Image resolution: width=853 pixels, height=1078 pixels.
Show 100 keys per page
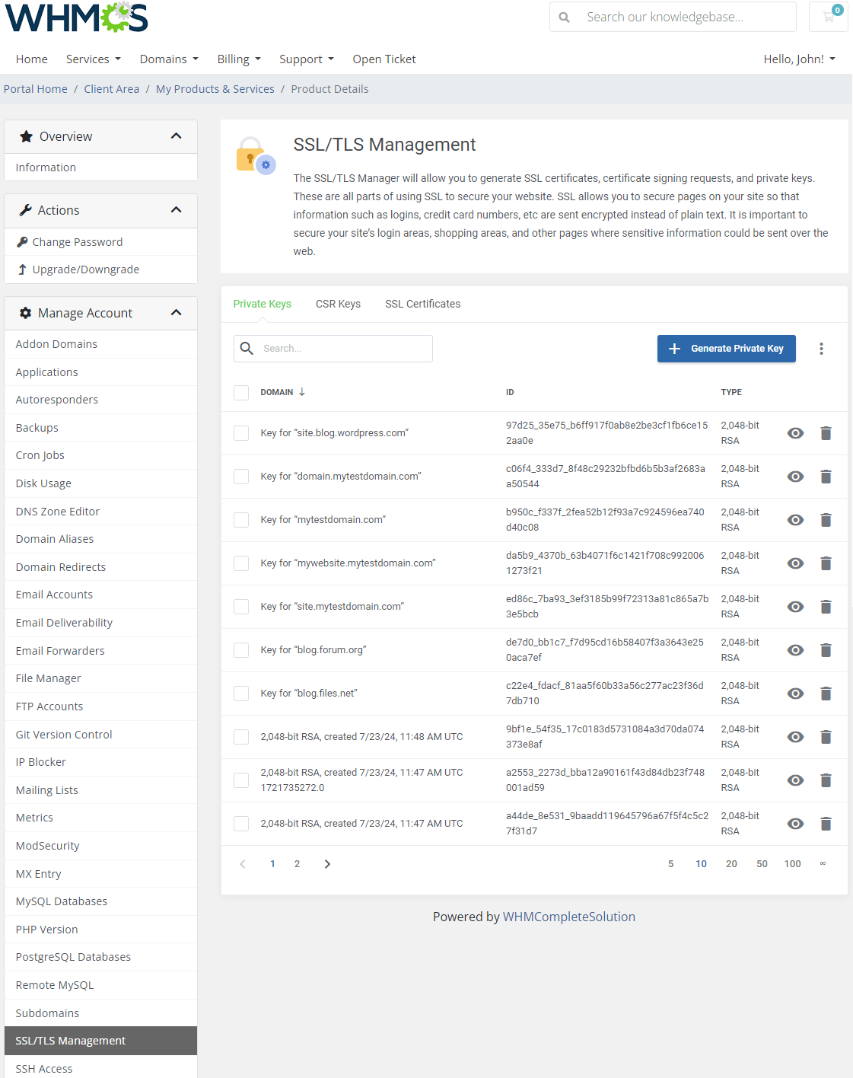[793, 864]
